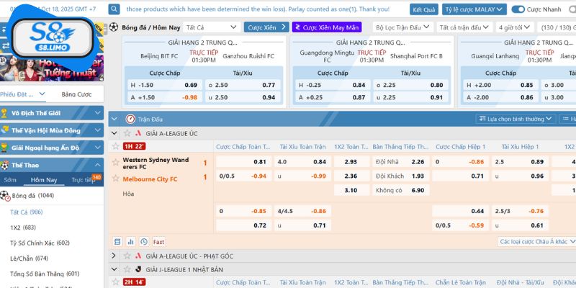Toggle star for Giải J-League 1 Nhật Bản
Image resolution: width=576 pixels, height=288 pixels.
(125, 269)
